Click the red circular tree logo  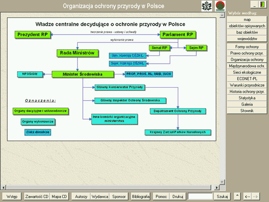click(x=220, y=6)
